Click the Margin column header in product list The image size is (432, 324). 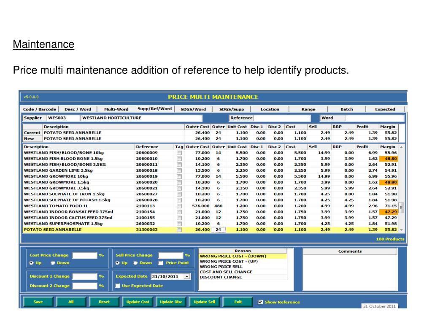click(389, 147)
